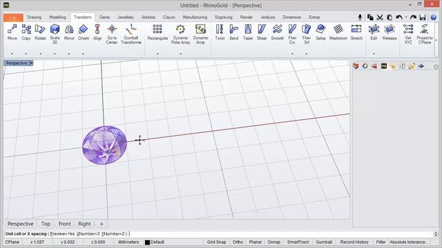Screen dimensions: 442x248
Task: Expand the dropdown under Scale 3D
Action: (x=55, y=54)
